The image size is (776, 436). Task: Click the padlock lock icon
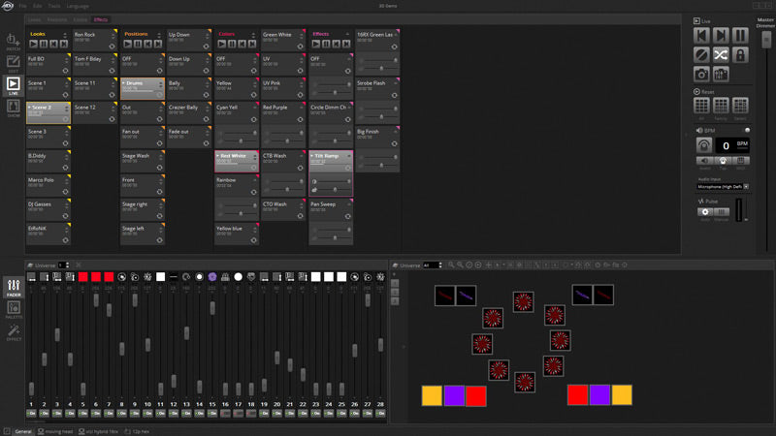tap(740, 54)
